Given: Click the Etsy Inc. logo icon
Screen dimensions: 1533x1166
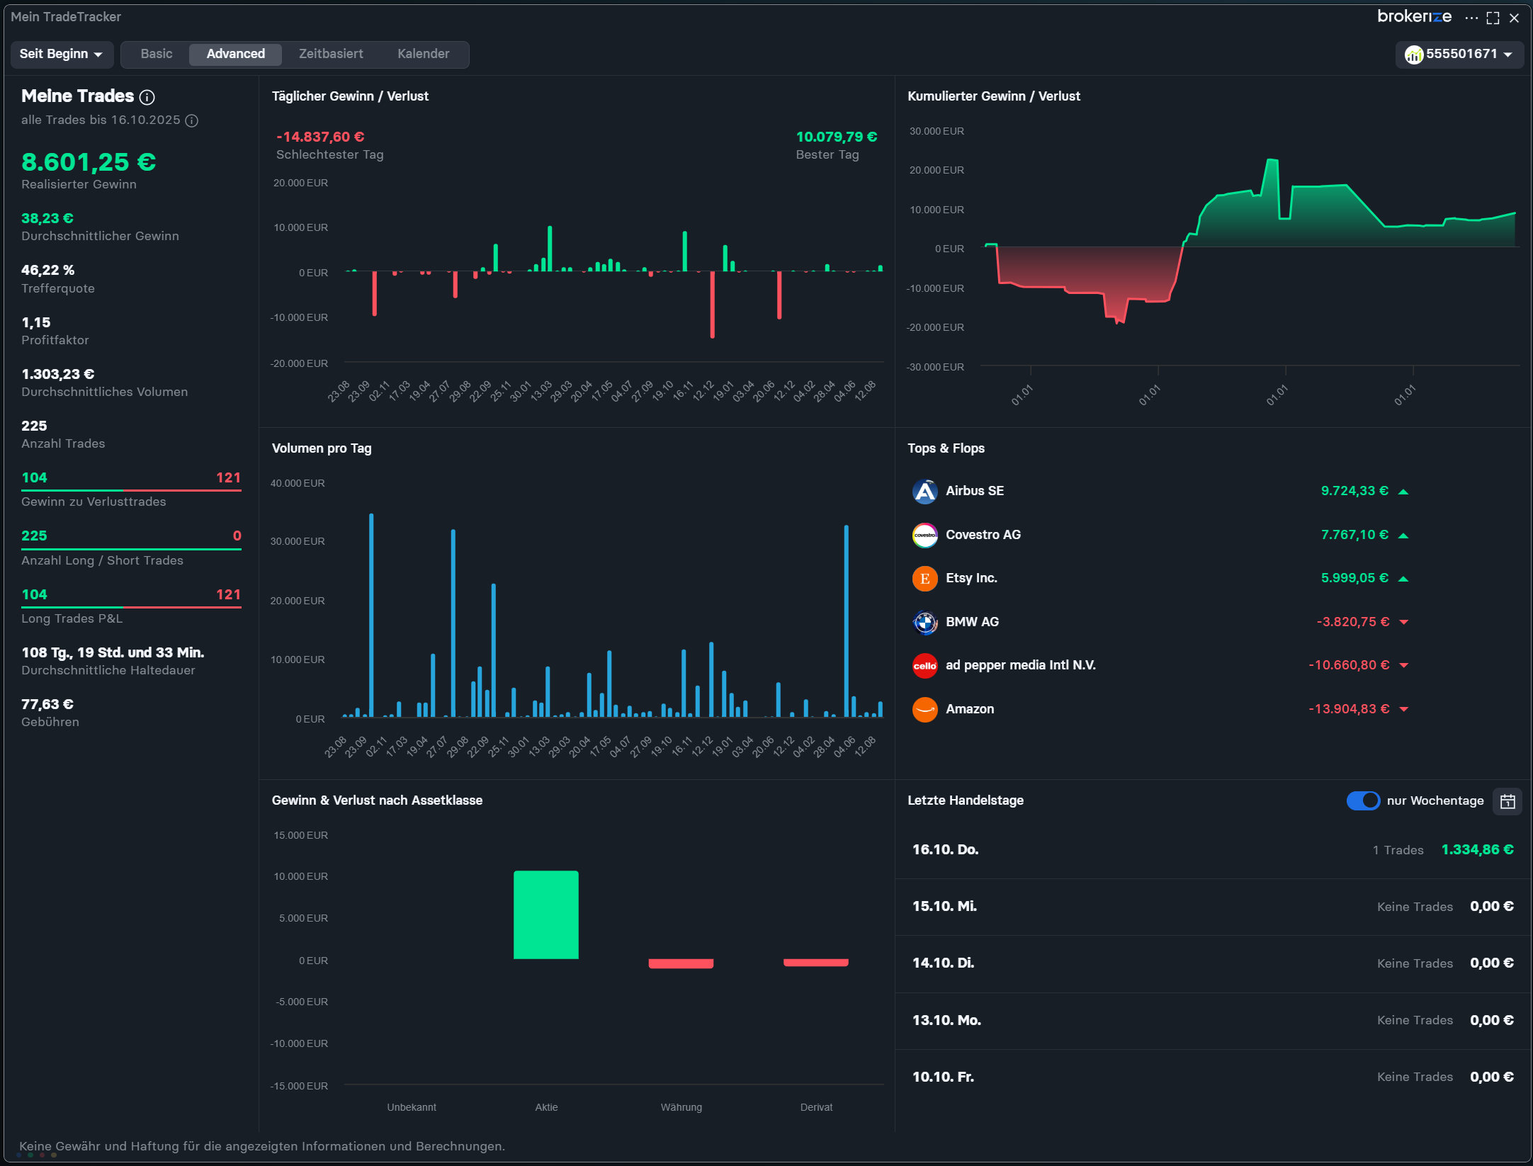Looking at the screenshot, I should [924, 578].
